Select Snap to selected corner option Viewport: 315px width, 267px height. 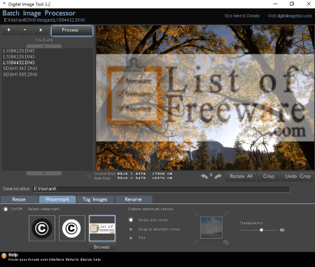click(131, 229)
